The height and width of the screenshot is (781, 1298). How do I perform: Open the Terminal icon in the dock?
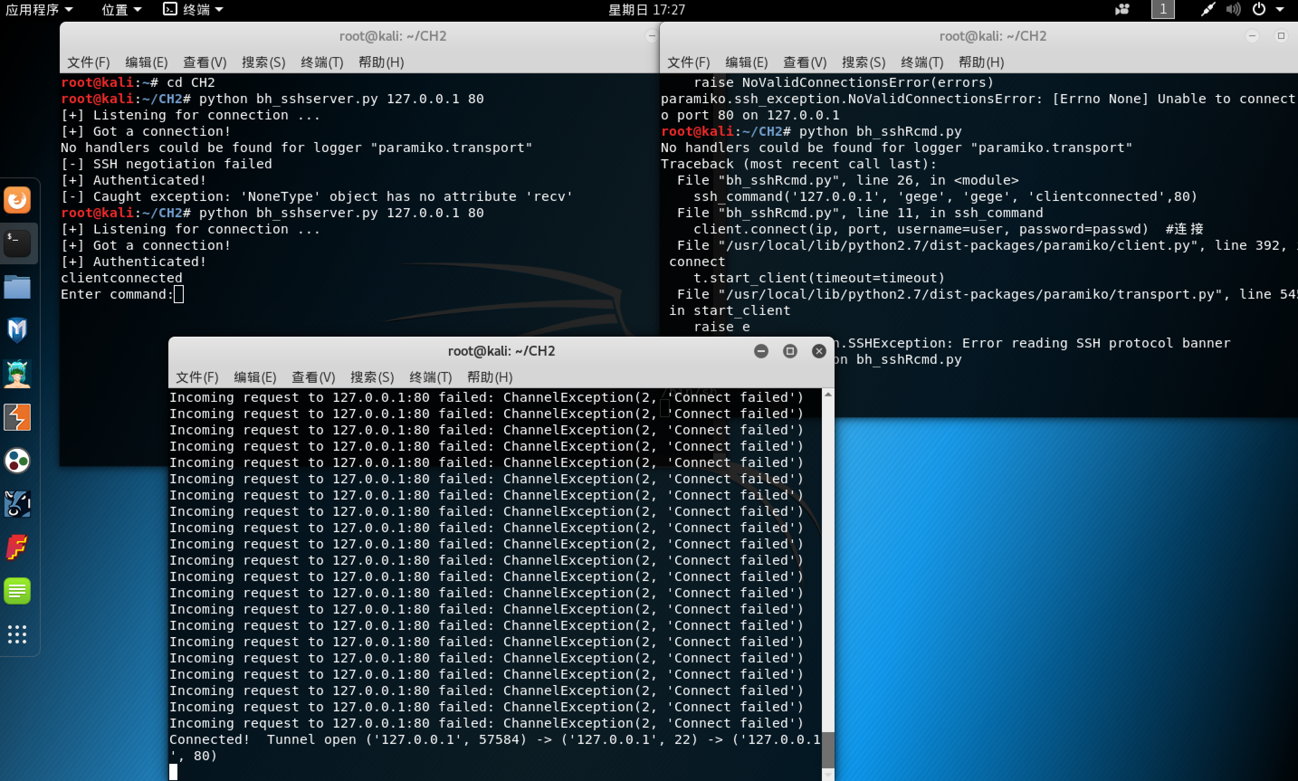pyautogui.click(x=17, y=243)
